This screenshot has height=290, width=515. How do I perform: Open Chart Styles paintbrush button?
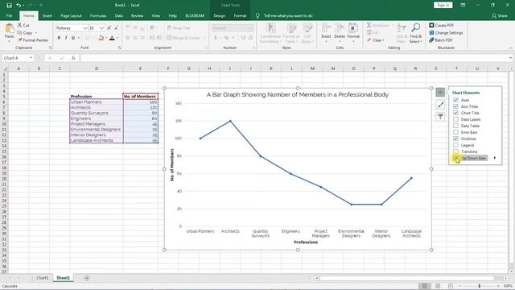tap(440, 105)
